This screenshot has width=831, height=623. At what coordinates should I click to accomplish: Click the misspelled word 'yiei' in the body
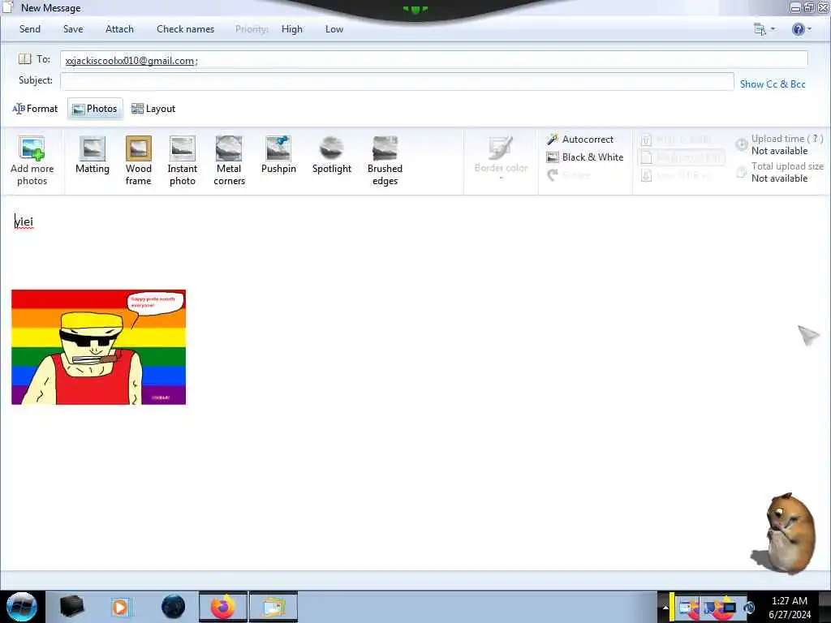tap(24, 221)
